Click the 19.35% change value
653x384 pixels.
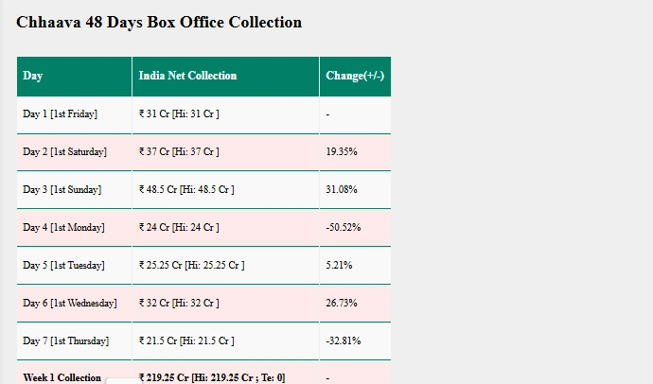[x=342, y=152]
